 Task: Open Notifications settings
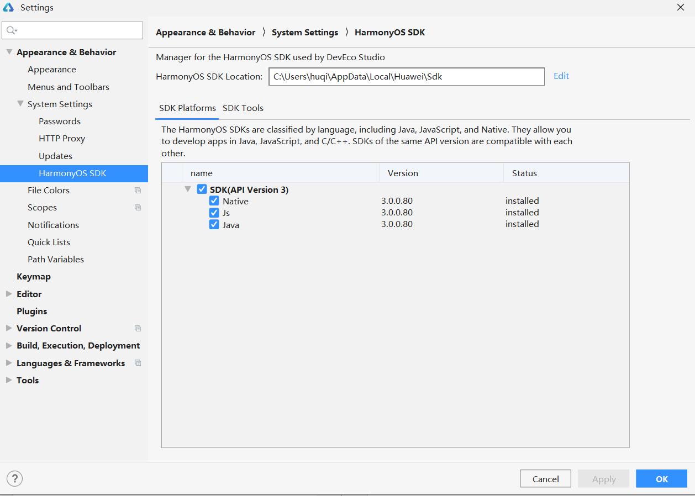click(53, 225)
